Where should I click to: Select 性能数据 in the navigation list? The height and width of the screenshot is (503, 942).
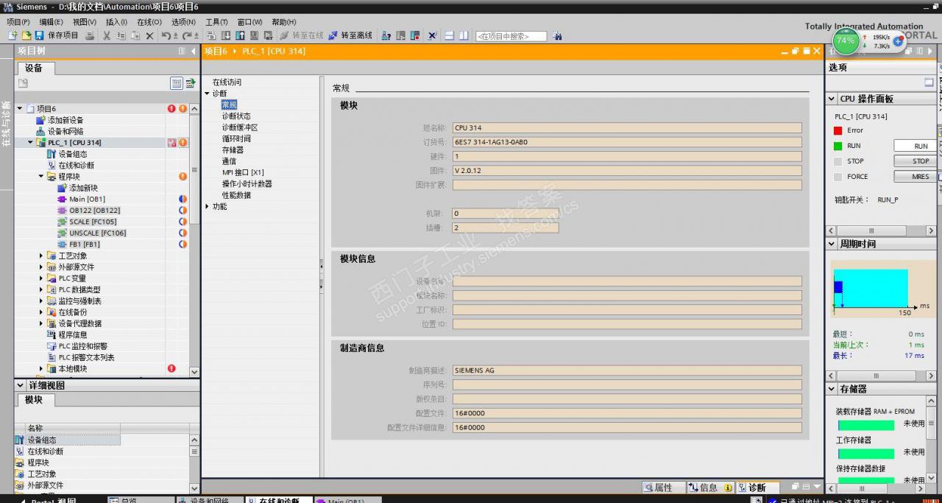pyautogui.click(x=236, y=195)
